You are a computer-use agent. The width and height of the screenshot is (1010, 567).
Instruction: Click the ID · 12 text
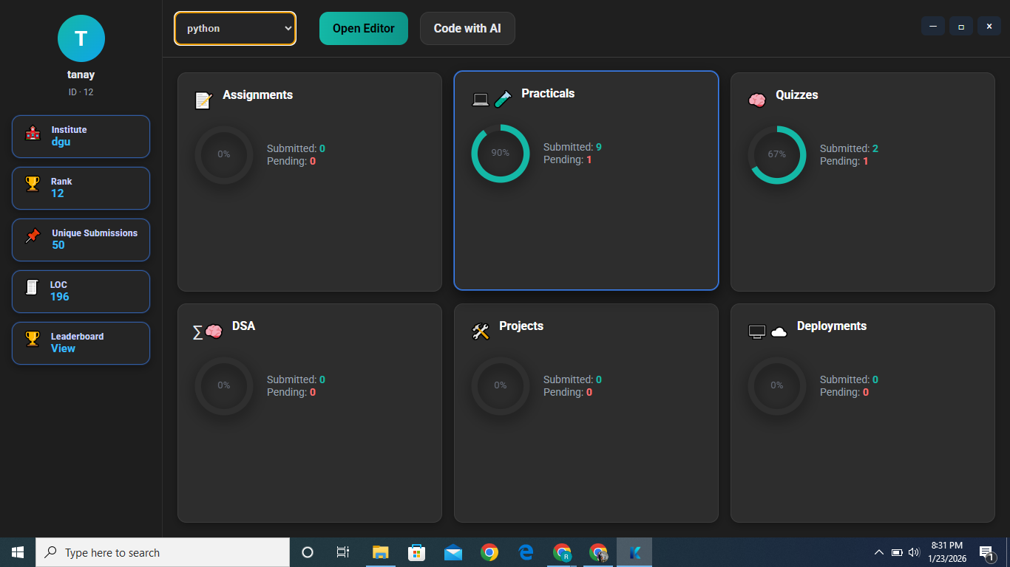click(x=81, y=92)
